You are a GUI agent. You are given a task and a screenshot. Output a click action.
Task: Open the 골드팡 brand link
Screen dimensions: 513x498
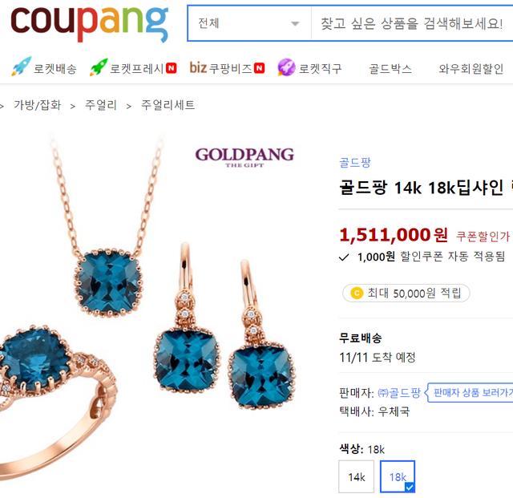[355, 162]
